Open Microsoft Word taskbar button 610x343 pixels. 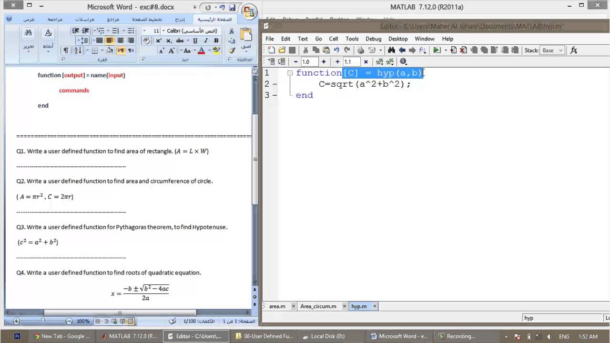399,336
